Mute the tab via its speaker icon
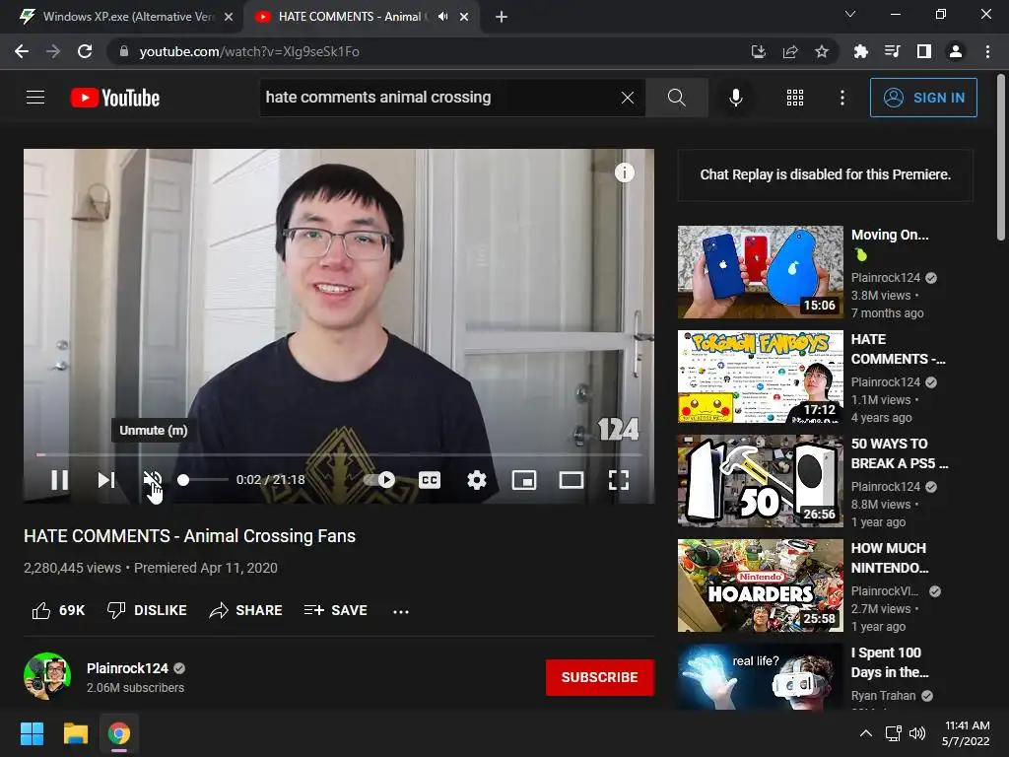1009x757 pixels. (442, 17)
